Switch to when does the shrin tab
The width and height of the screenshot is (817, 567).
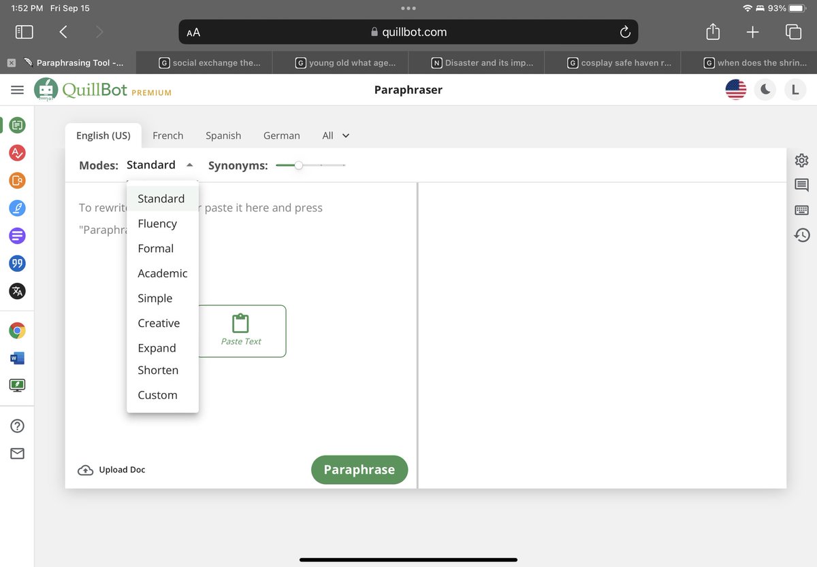[749, 63]
